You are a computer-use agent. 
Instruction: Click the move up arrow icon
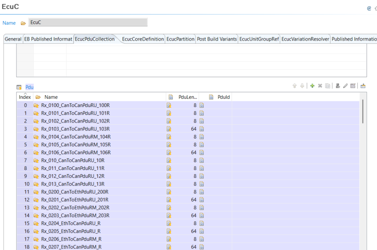tap(294, 86)
